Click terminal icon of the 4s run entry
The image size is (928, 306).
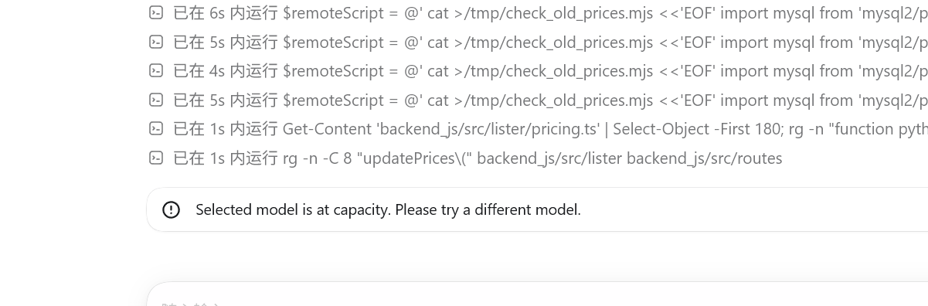pos(156,70)
